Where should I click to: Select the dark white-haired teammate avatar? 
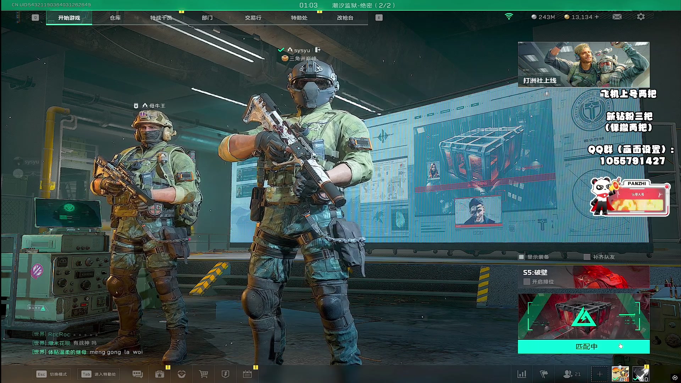pyautogui.click(x=641, y=374)
